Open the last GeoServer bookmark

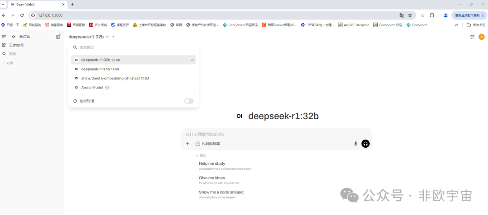click(x=417, y=25)
